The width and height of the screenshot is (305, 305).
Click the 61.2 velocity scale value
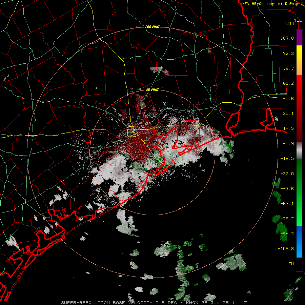coord(288,83)
